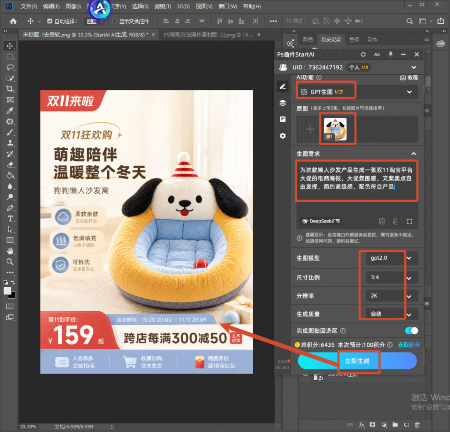Select the Quick Selection tool

click(10, 78)
